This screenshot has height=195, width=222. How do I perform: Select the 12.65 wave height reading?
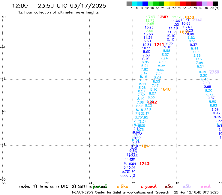point(149,24)
